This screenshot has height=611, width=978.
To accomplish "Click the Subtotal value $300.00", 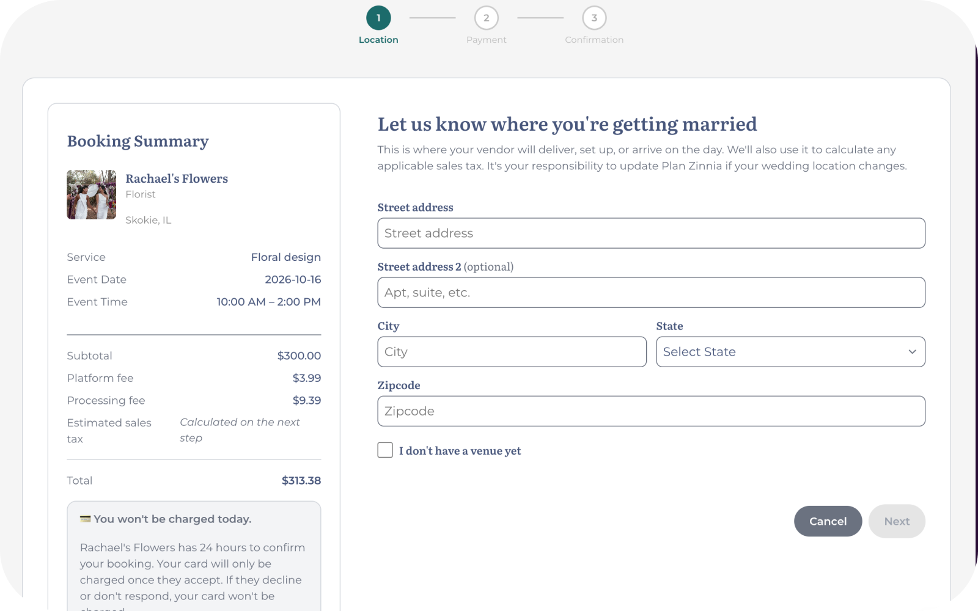I will [x=299, y=356].
